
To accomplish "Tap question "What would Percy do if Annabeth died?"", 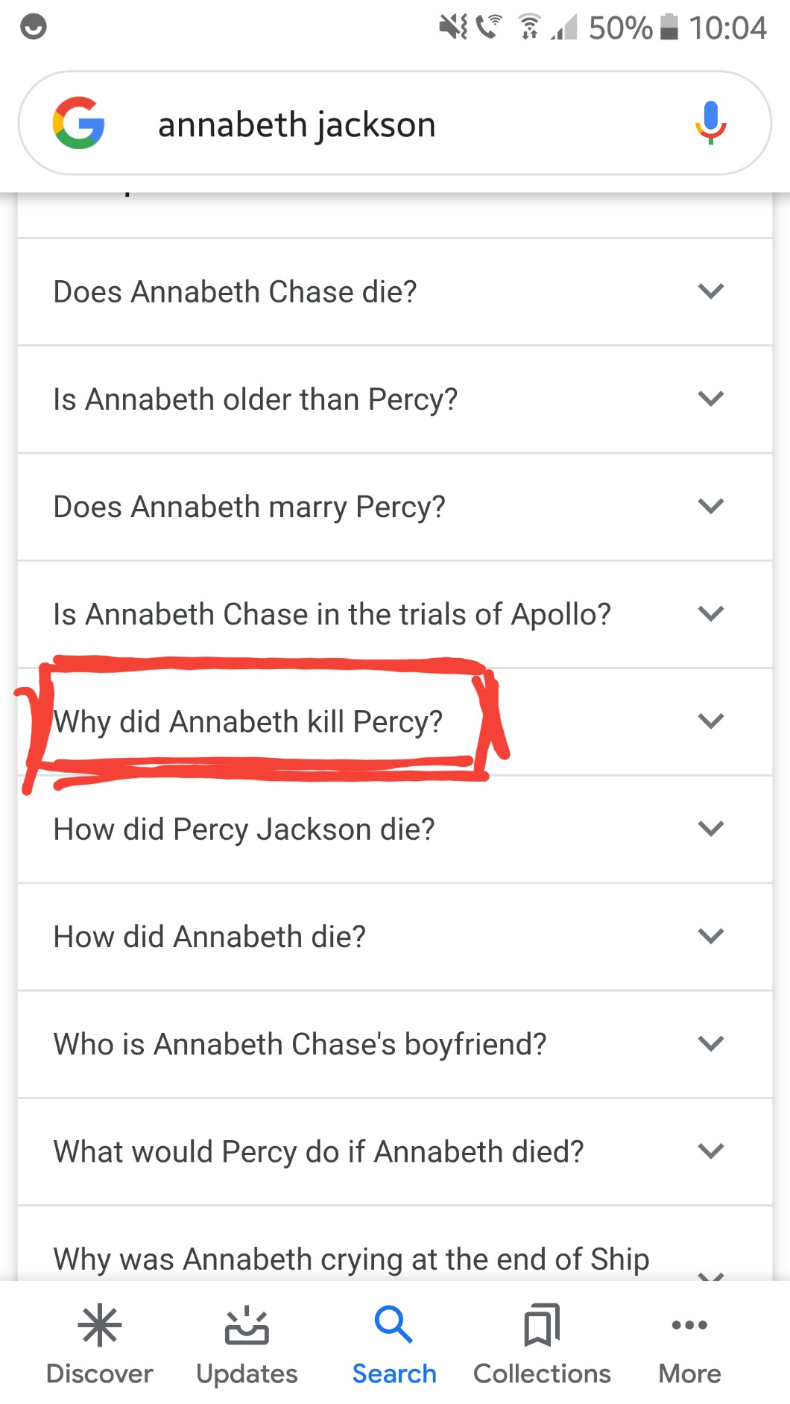I will [x=318, y=1151].
